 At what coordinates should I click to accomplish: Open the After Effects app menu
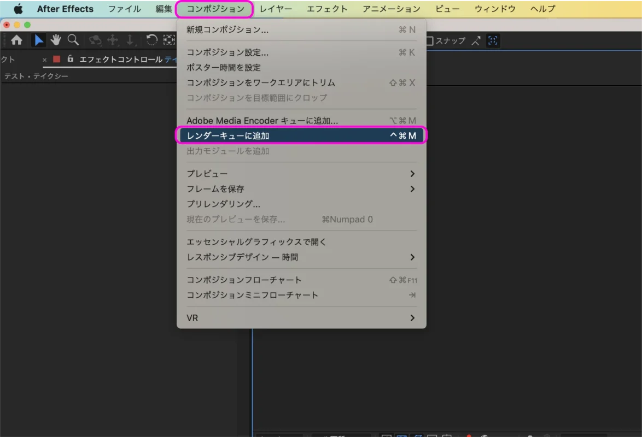pos(65,9)
